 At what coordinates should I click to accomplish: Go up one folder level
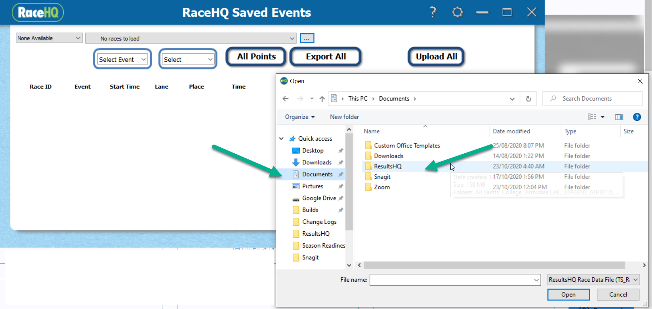pyautogui.click(x=322, y=99)
